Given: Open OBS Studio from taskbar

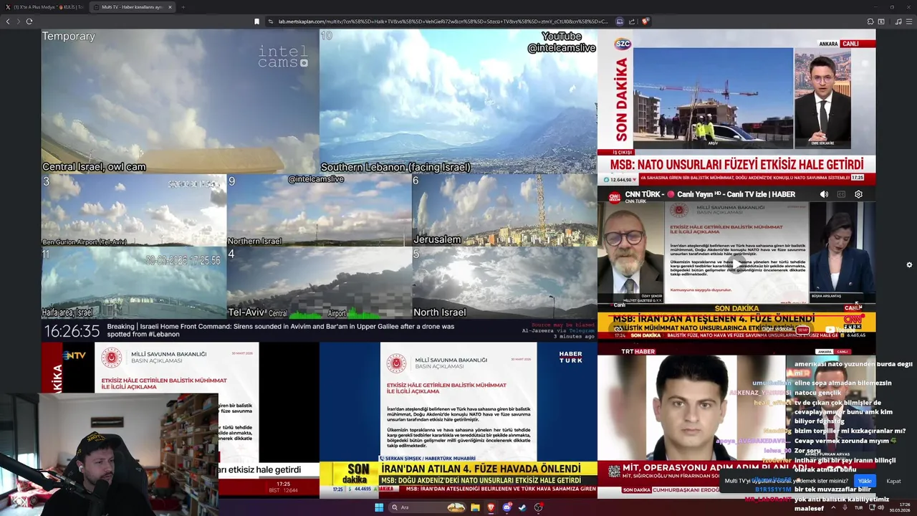Looking at the screenshot, I should tap(538, 507).
